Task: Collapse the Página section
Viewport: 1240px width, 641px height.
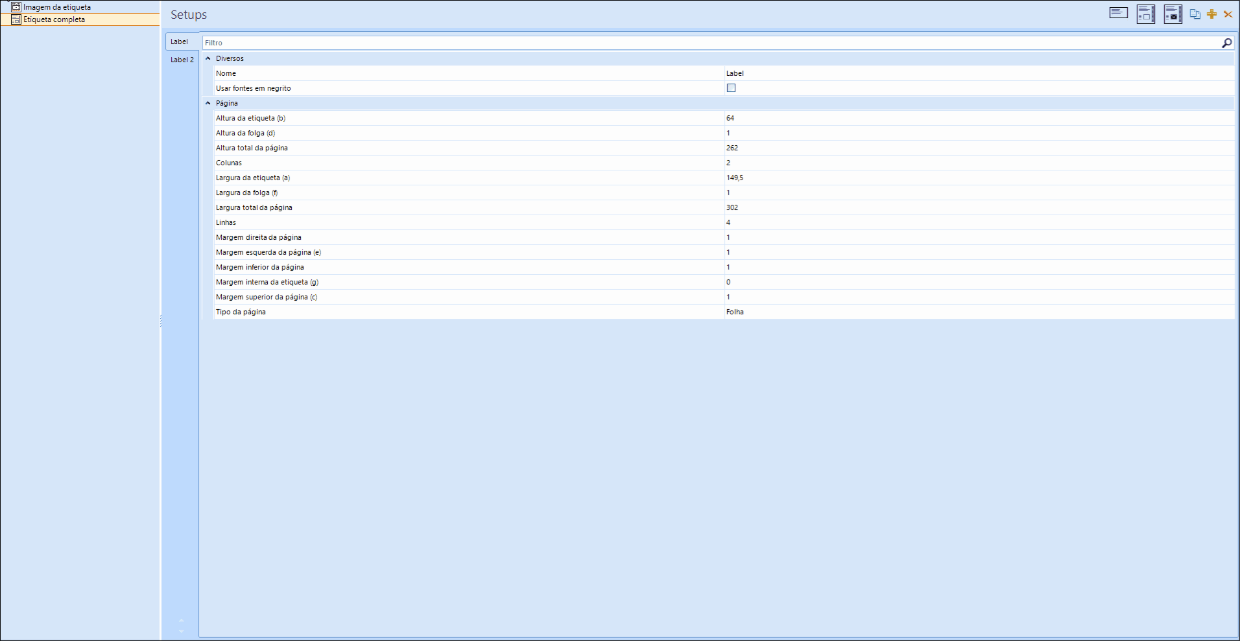Action: point(208,103)
